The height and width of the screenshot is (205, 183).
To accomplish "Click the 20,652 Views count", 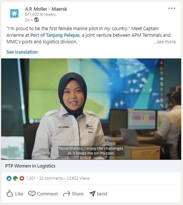I will pos(78,178).
